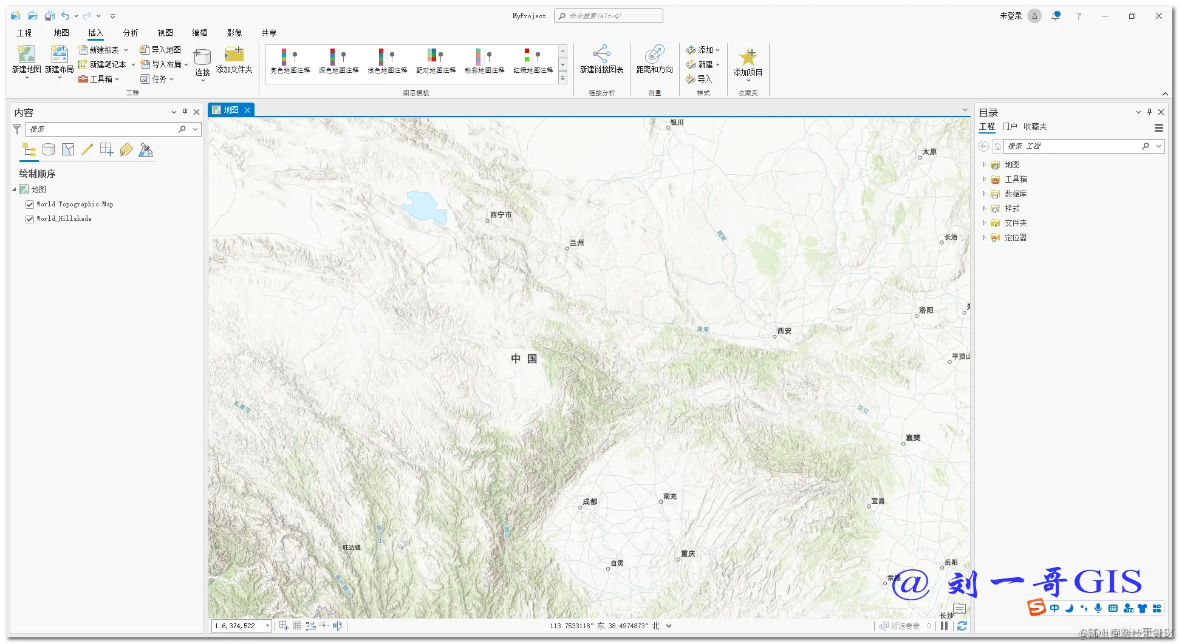Switch to List By Data Source view
1179x644 pixels.
click(x=49, y=149)
